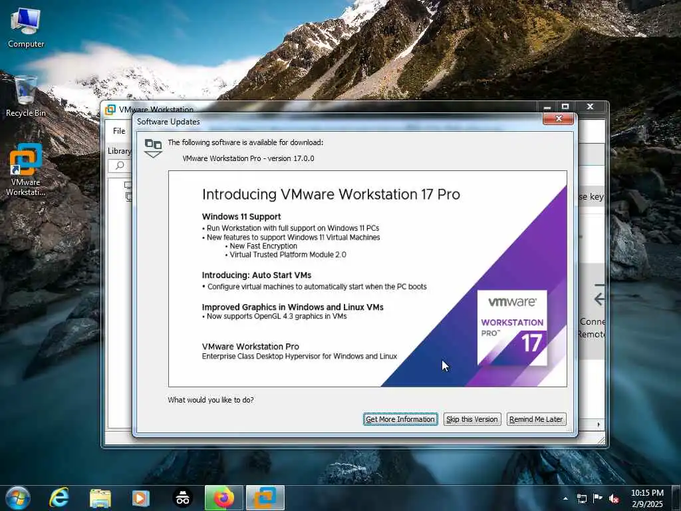The width and height of the screenshot is (681, 511).
Task: Click the scroll right arrow in VMware window
Action: (x=599, y=425)
